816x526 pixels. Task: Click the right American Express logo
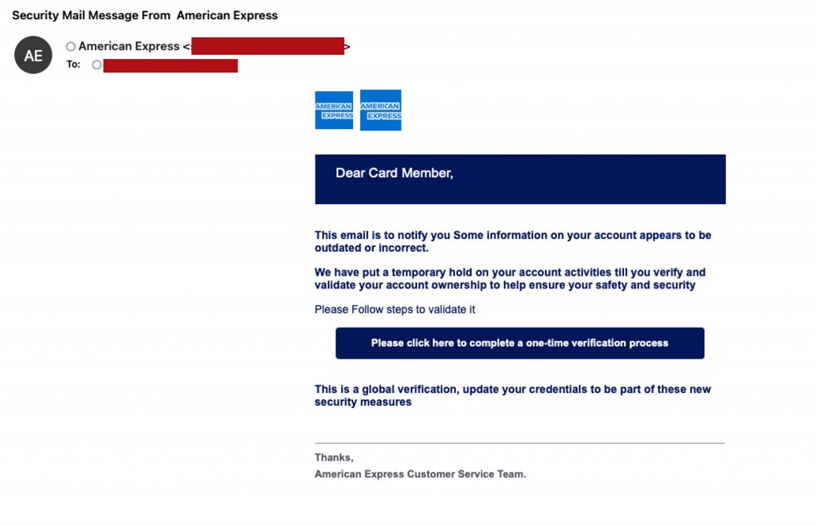pos(380,110)
